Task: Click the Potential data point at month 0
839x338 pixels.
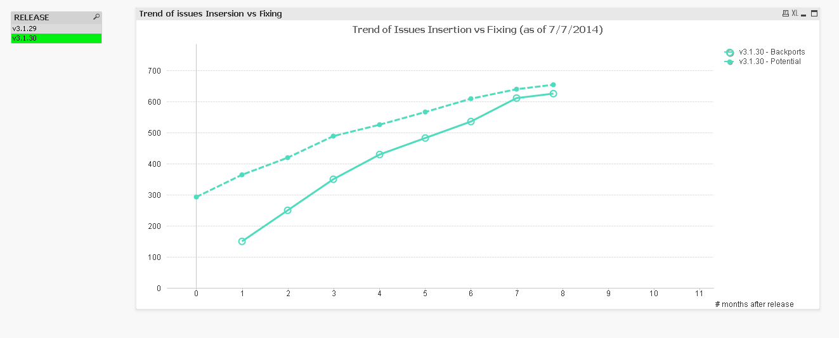Action: (x=197, y=197)
